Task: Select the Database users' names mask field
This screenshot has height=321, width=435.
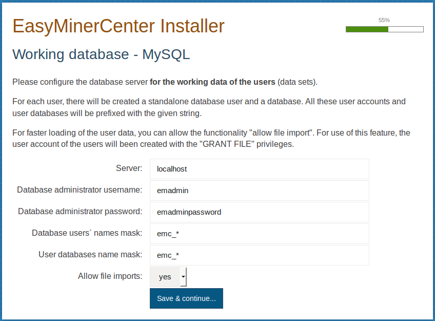Action: [x=260, y=234]
